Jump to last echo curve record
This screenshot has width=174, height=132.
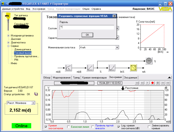click(x=168, y=83)
